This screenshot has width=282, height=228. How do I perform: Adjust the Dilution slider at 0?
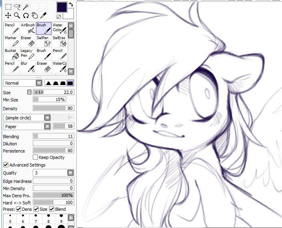54,143
